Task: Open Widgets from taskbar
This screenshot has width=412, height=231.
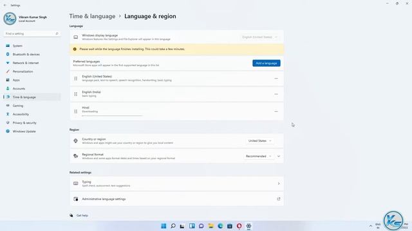Action: click(x=192, y=226)
